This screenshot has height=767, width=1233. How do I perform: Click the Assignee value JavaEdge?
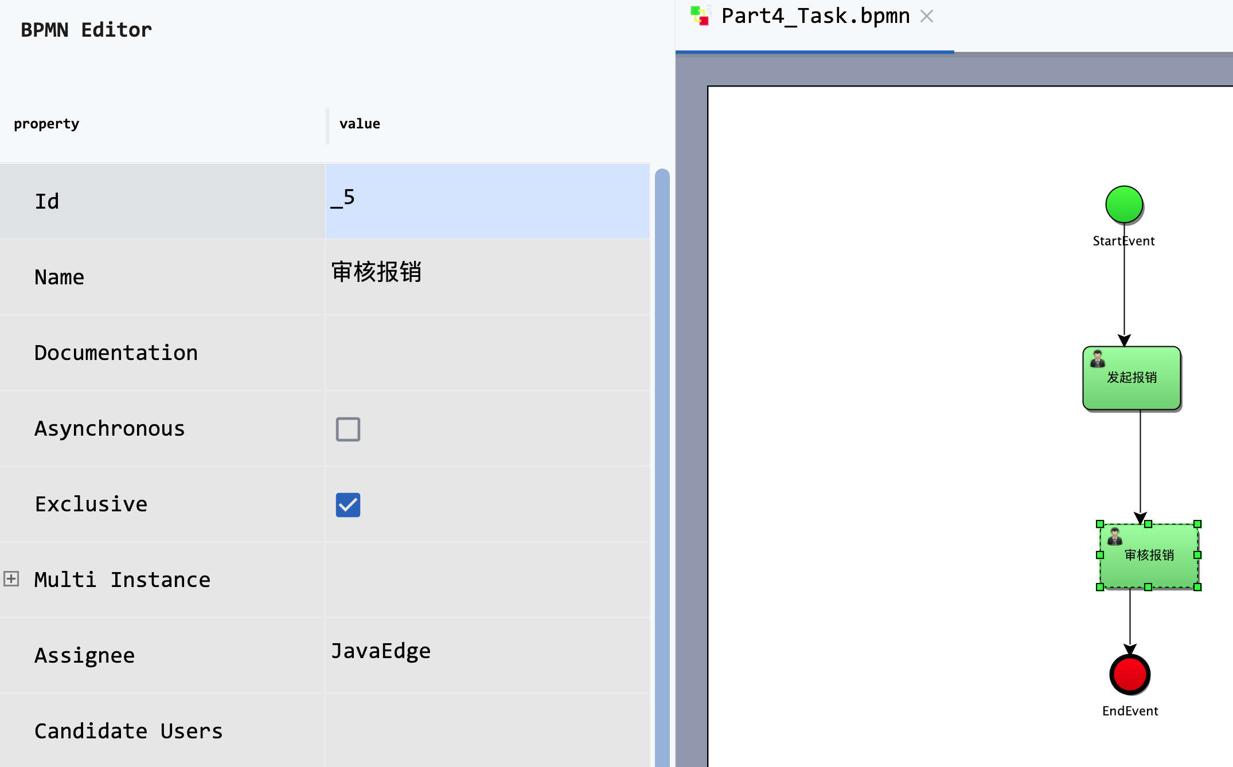tap(381, 651)
